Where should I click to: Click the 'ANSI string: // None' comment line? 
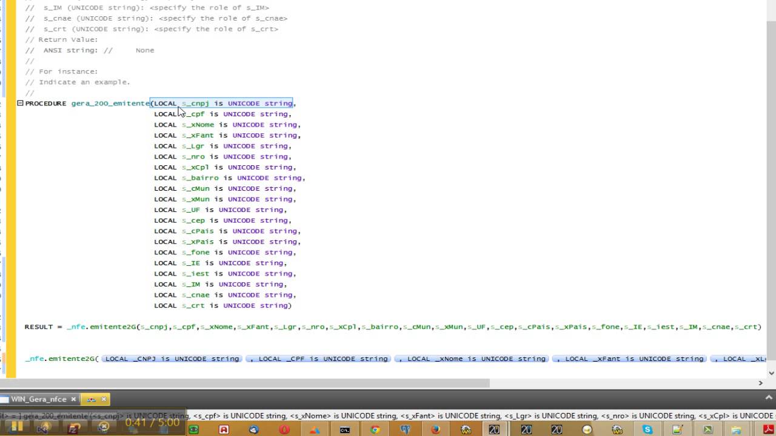coord(90,50)
